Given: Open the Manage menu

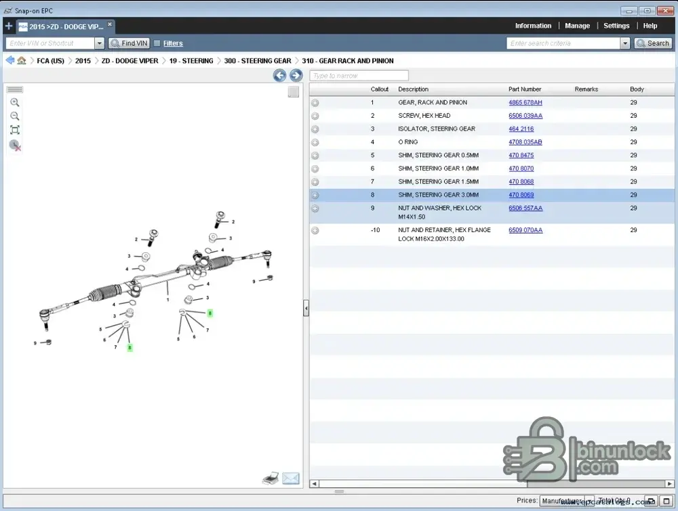Looking at the screenshot, I should pos(577,26).
